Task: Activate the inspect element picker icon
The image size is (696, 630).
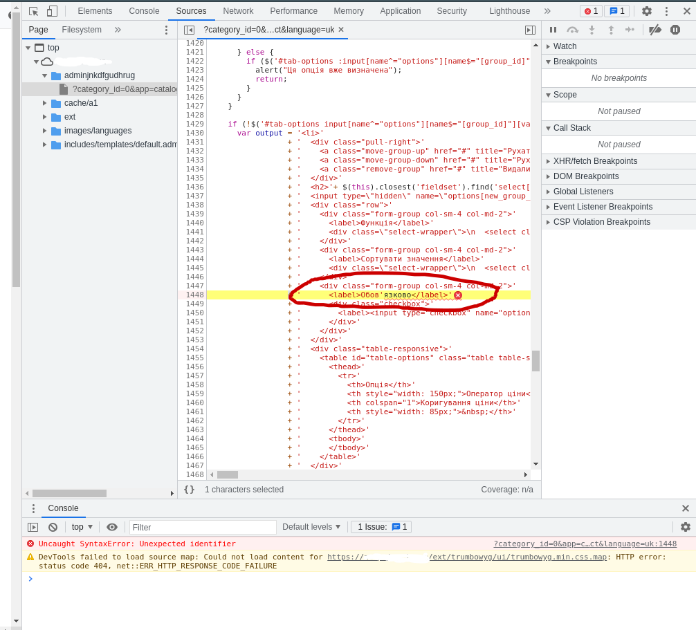Action: (x=34, y=11)
